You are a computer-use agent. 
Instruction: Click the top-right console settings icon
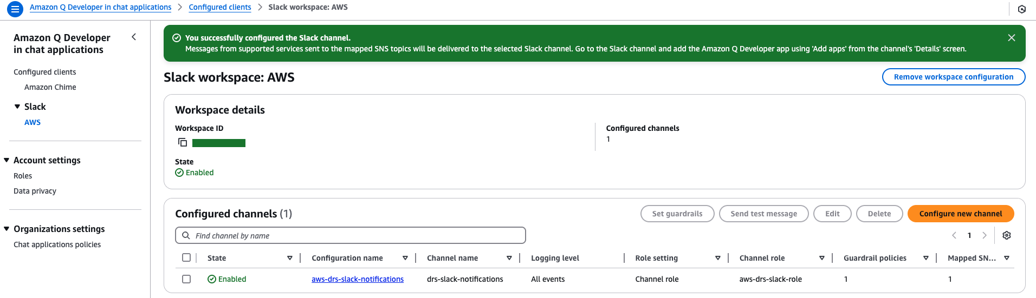coord(1022,9)
